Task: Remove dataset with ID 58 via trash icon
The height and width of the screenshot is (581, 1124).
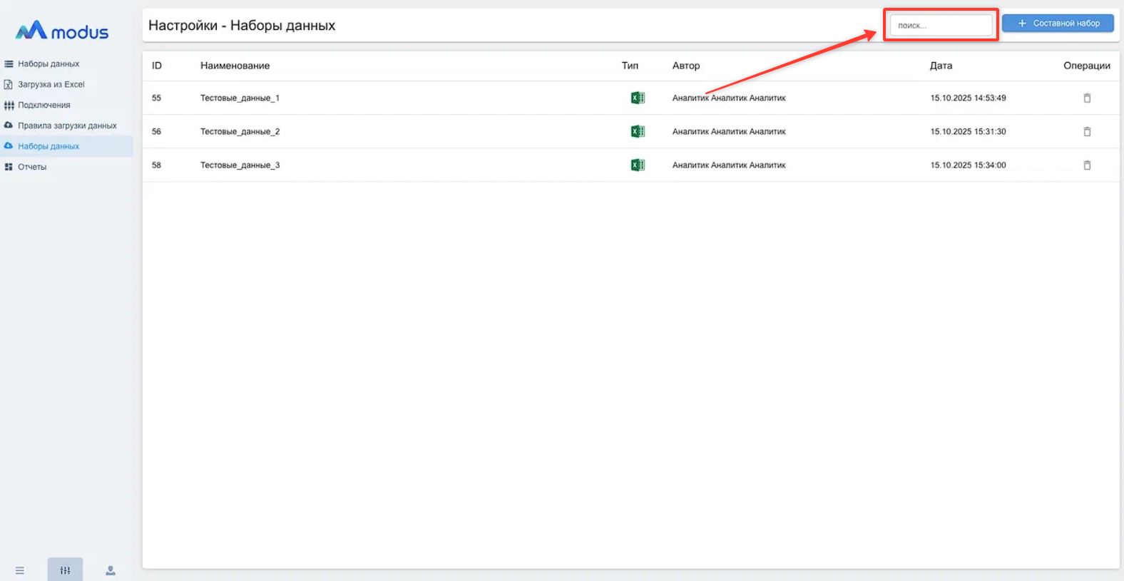Action: point(1087,165)
